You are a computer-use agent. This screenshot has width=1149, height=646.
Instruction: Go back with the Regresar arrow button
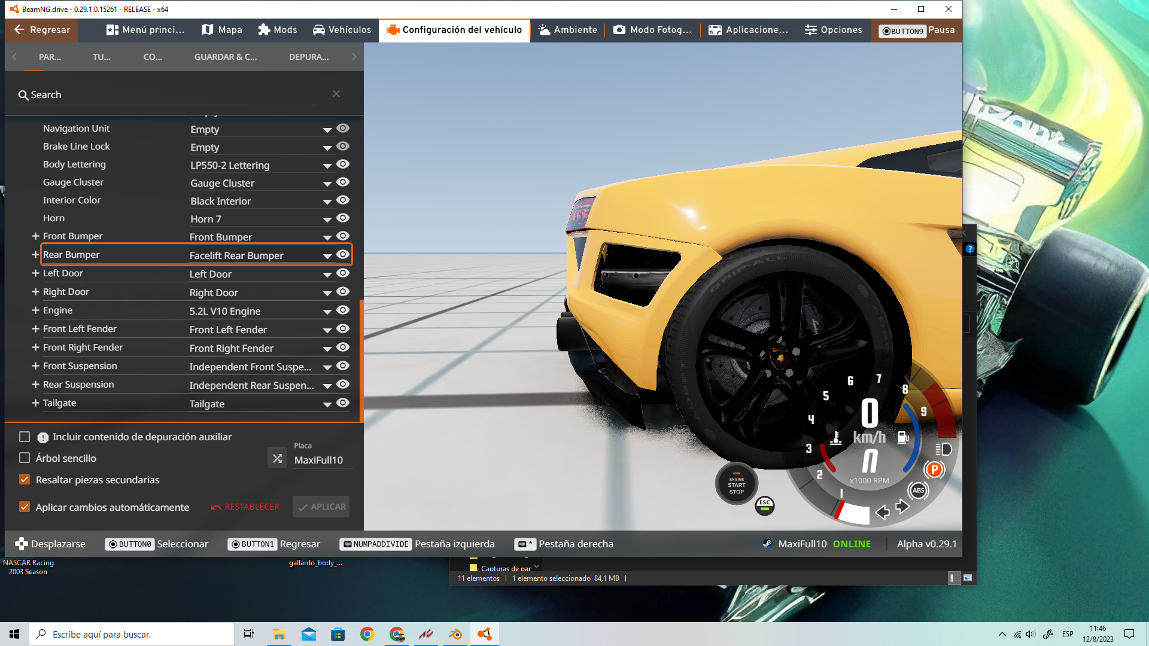[x=41, y=30]
